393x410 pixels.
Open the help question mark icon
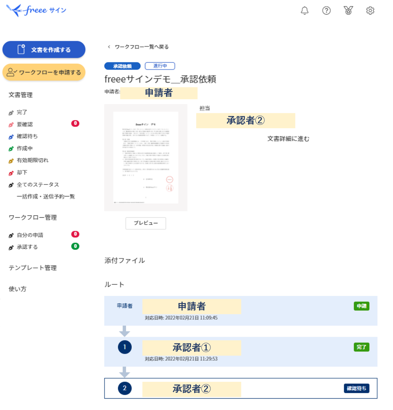[x=326, y=11]
